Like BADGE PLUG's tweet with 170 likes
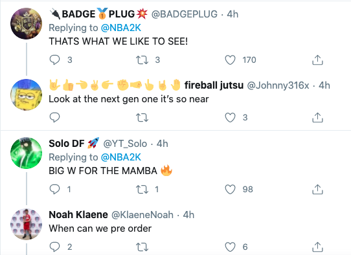The width and height of the screenshot is (351, 255). point(230,60)
